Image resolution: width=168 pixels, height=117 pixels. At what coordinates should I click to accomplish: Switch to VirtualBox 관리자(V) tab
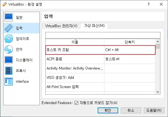click(x=61, y=26)
